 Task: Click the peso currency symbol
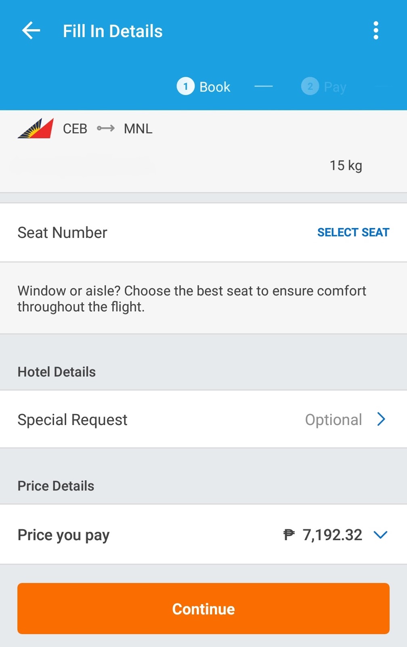[289, 535]
